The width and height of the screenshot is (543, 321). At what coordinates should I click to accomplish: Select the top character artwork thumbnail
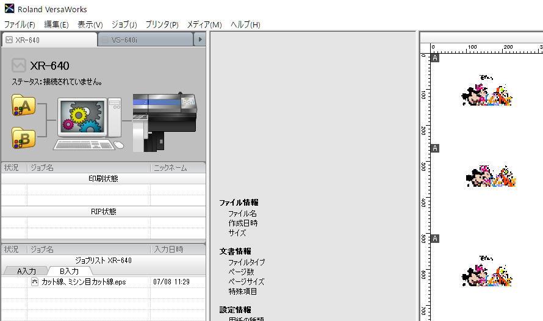[x=486, y=90]
